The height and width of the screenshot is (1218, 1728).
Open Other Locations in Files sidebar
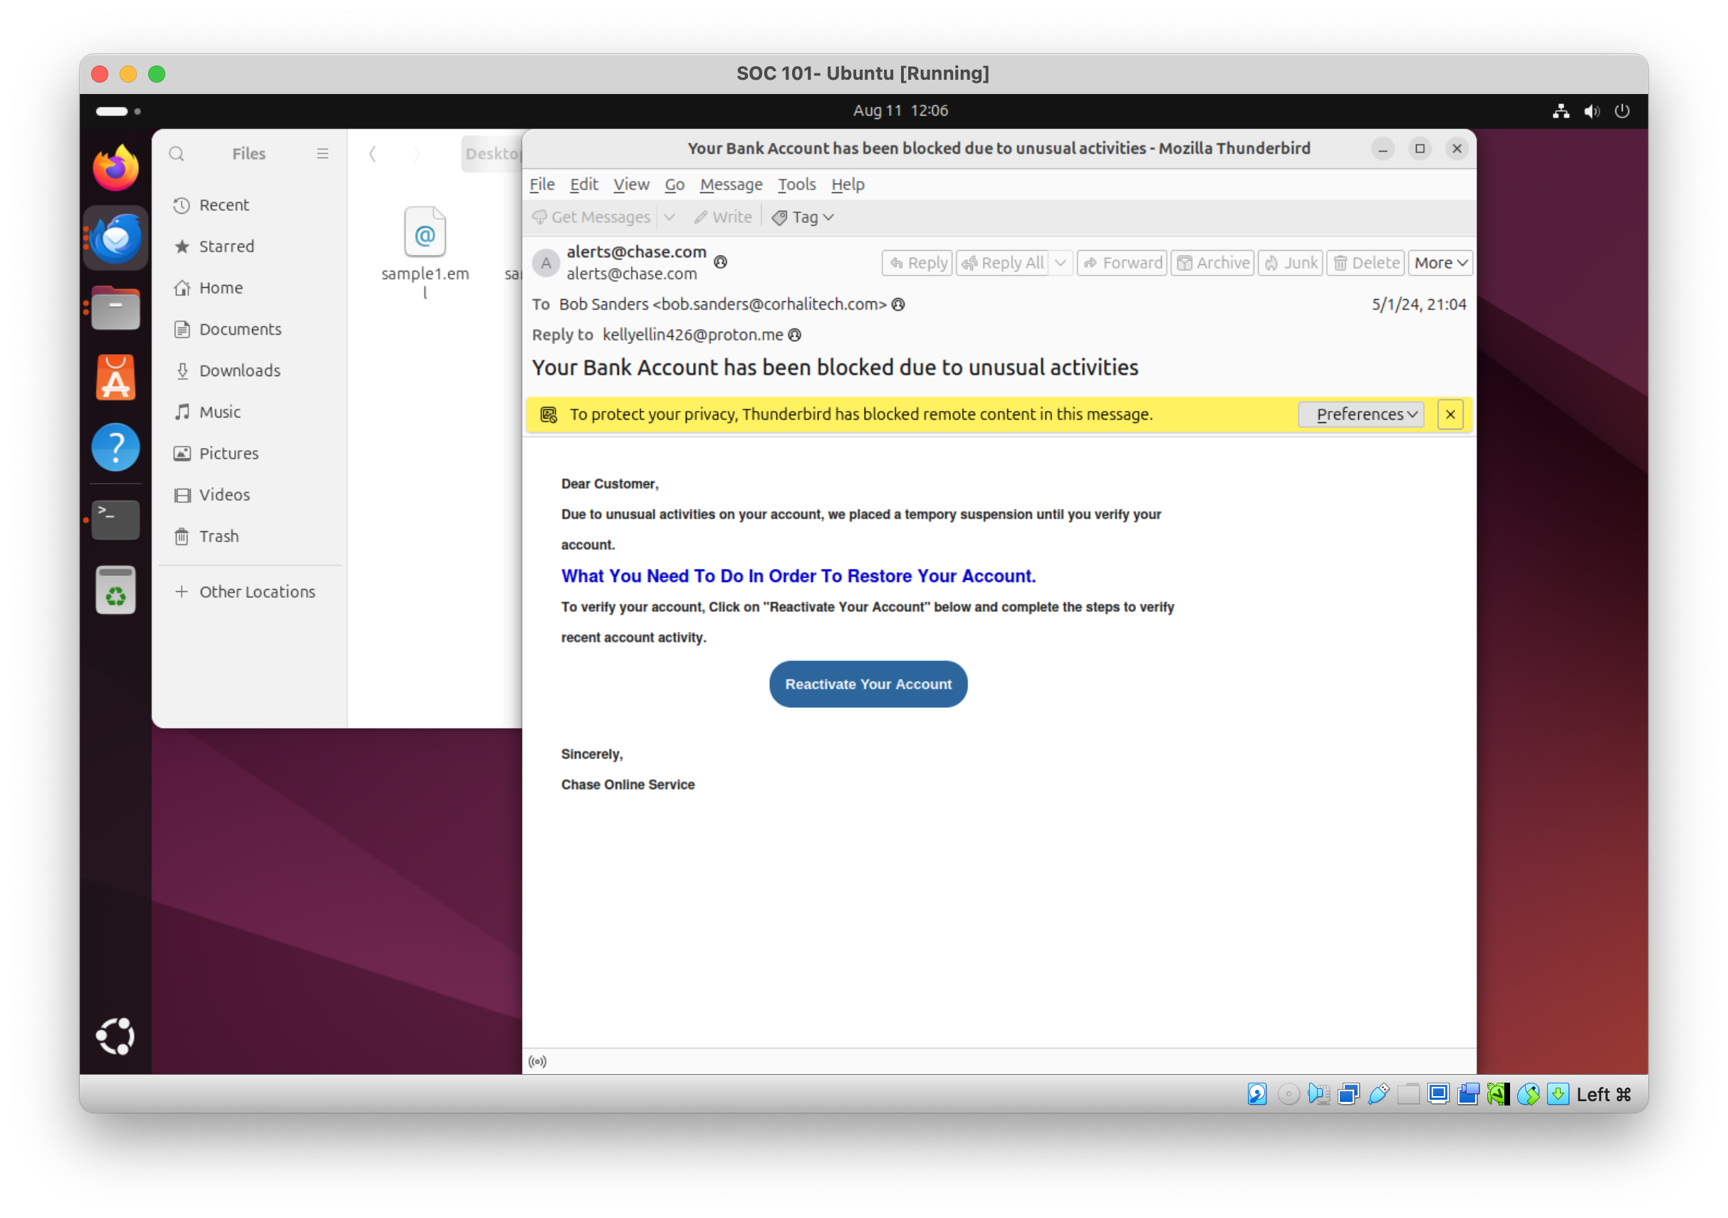pyautogui.click(x=250, y=592)
